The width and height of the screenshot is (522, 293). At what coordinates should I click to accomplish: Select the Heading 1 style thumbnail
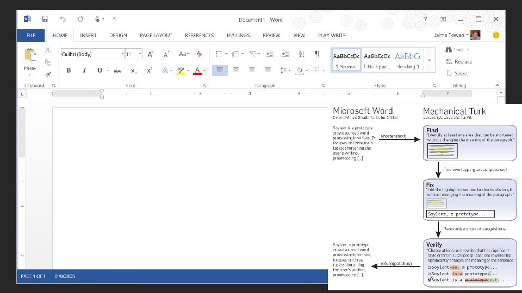tap(408, 60)
